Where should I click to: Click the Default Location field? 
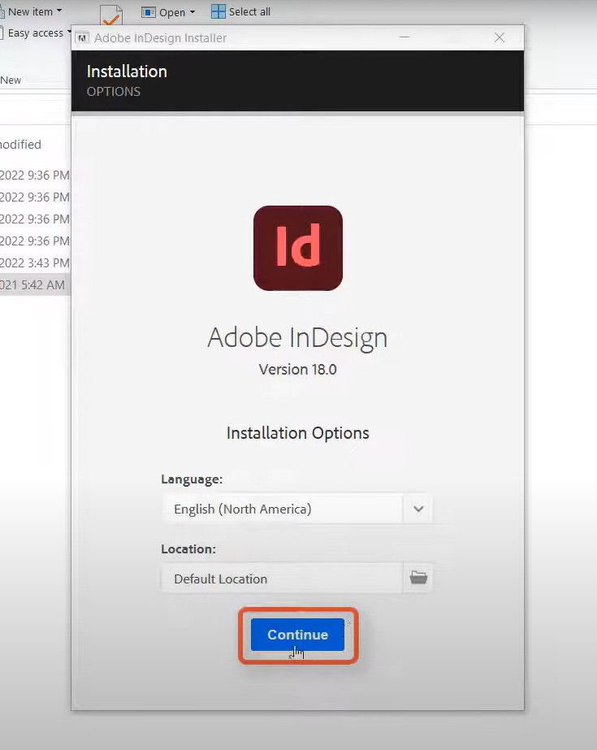(283, 579)
